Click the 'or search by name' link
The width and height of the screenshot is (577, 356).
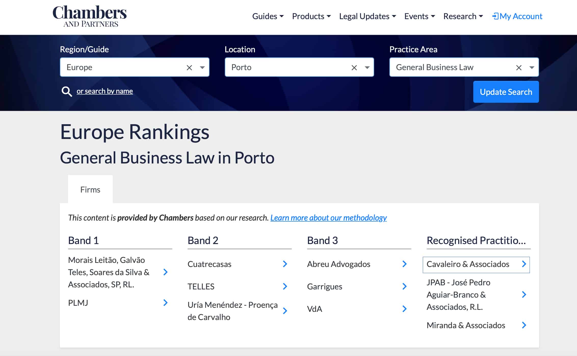point(104,91)
